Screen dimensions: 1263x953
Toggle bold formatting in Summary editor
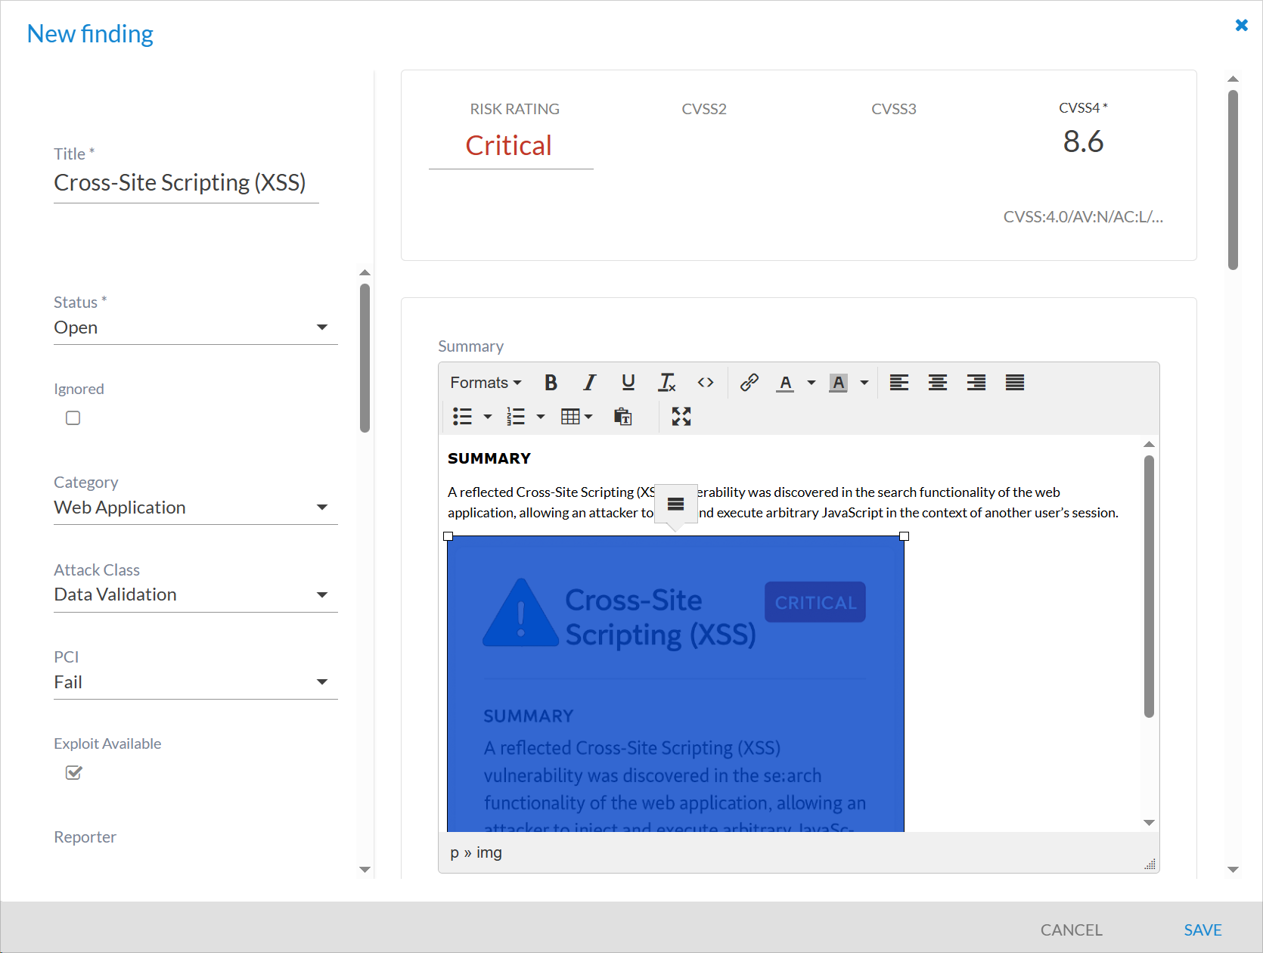pos(551,383)
